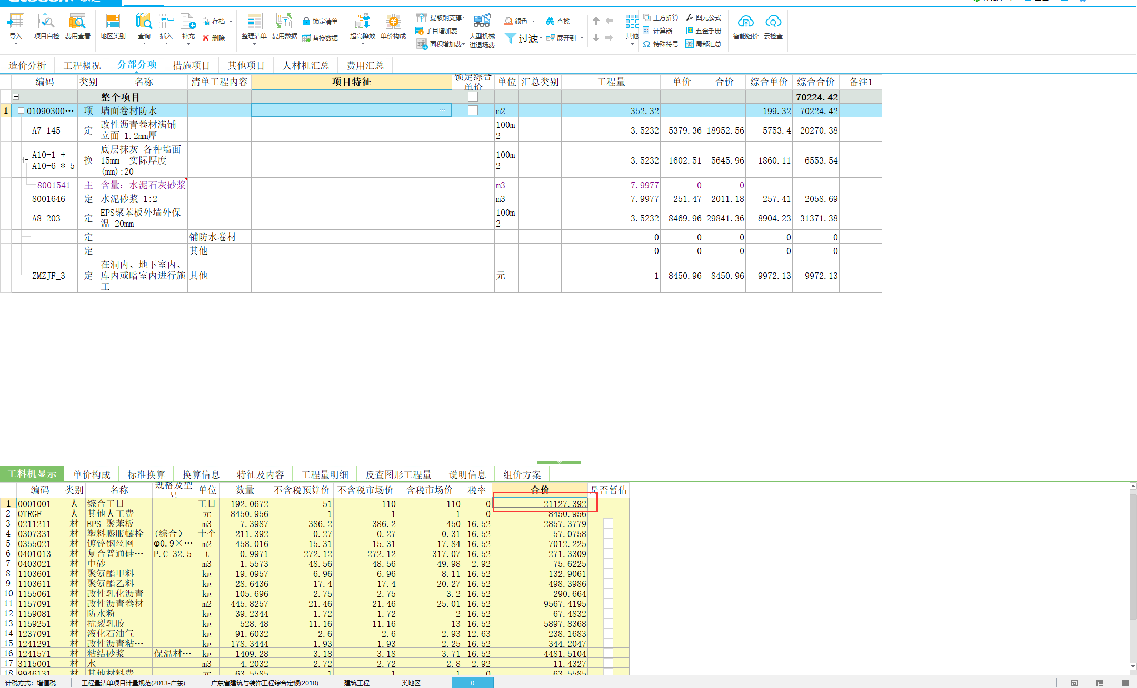
Task: Click the red X 删除 delete icon
Action: pos(206,38)
